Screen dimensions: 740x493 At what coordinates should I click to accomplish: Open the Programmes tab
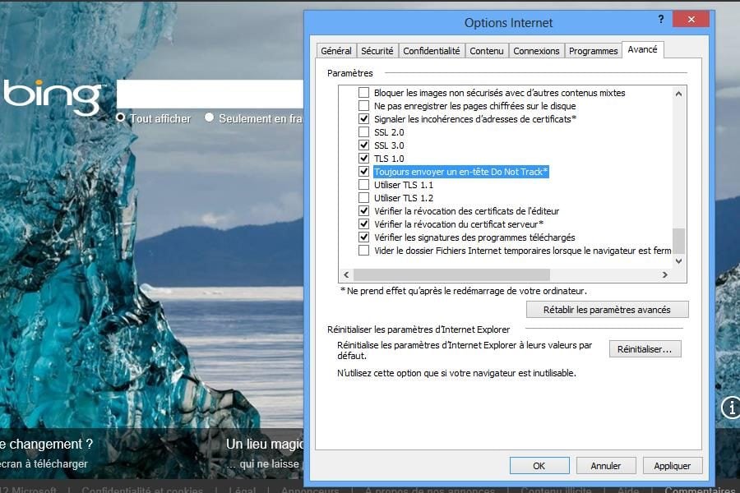593,51
